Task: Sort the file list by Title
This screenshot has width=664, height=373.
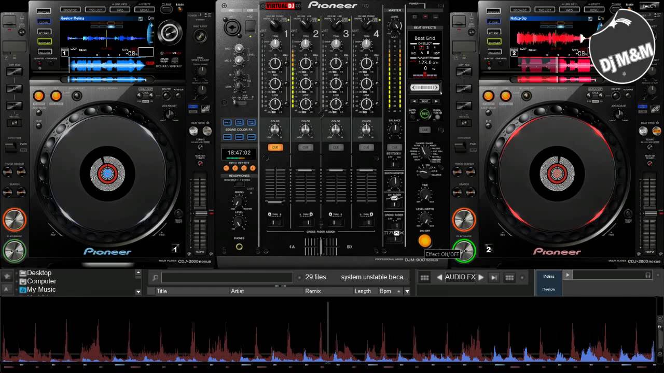Action: [x=162, y=291]
